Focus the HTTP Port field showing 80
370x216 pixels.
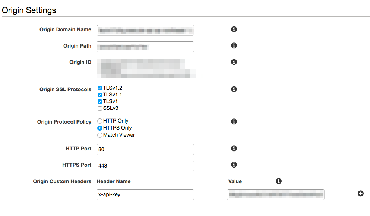click(x=145, y=149)
